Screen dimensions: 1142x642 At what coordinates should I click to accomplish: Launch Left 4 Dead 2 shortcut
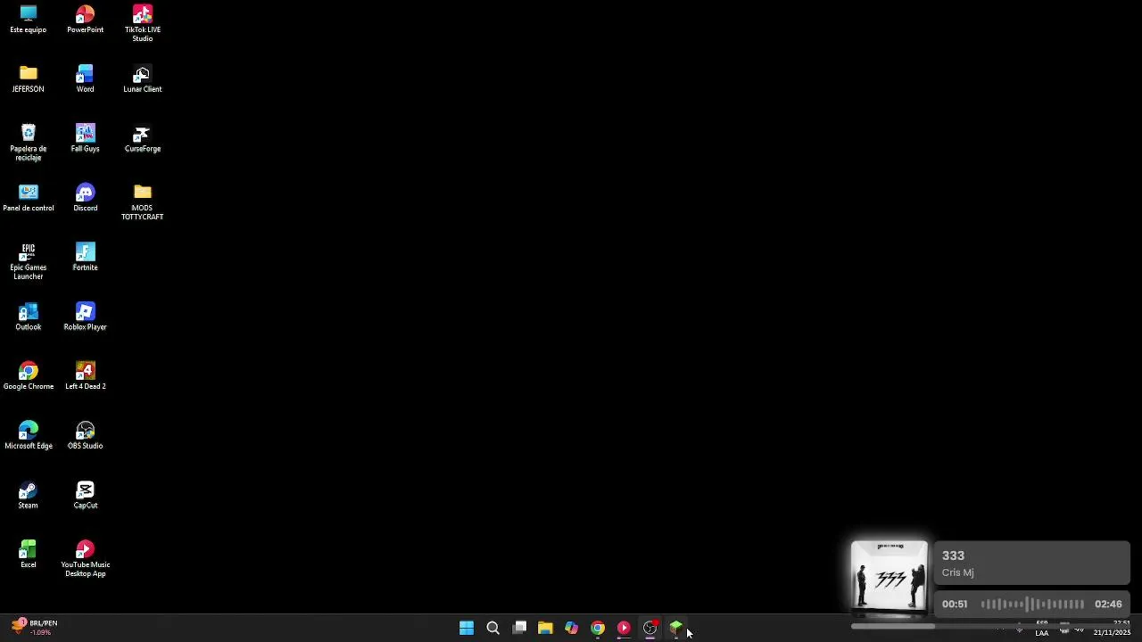[85, 376]
